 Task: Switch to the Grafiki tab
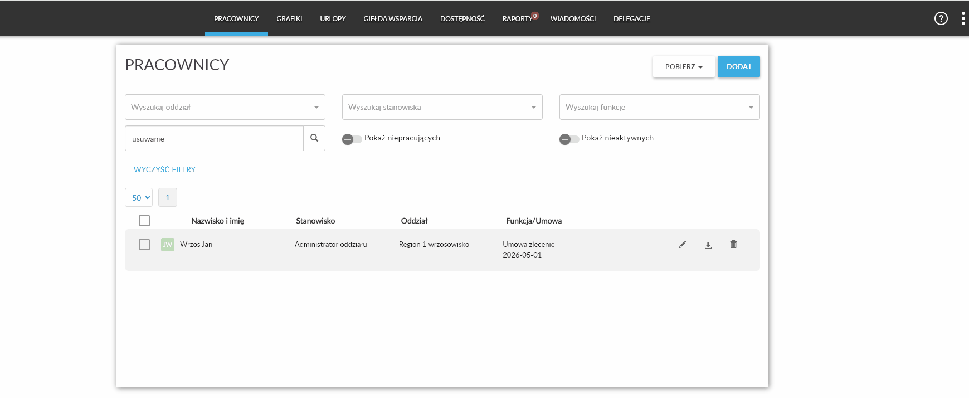(290, 18)
